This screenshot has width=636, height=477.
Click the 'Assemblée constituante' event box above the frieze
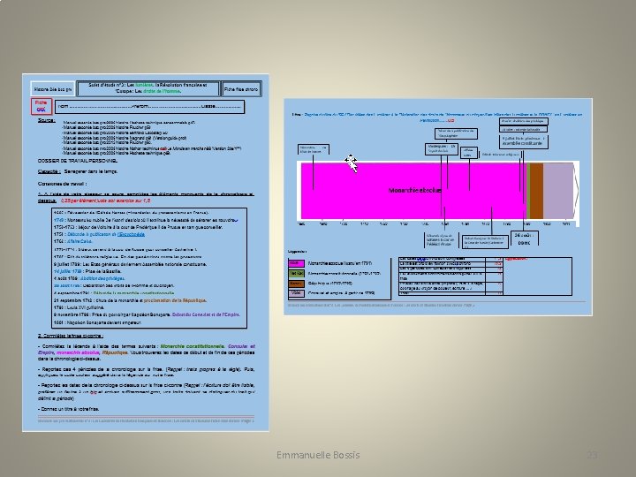coord(524,141)
